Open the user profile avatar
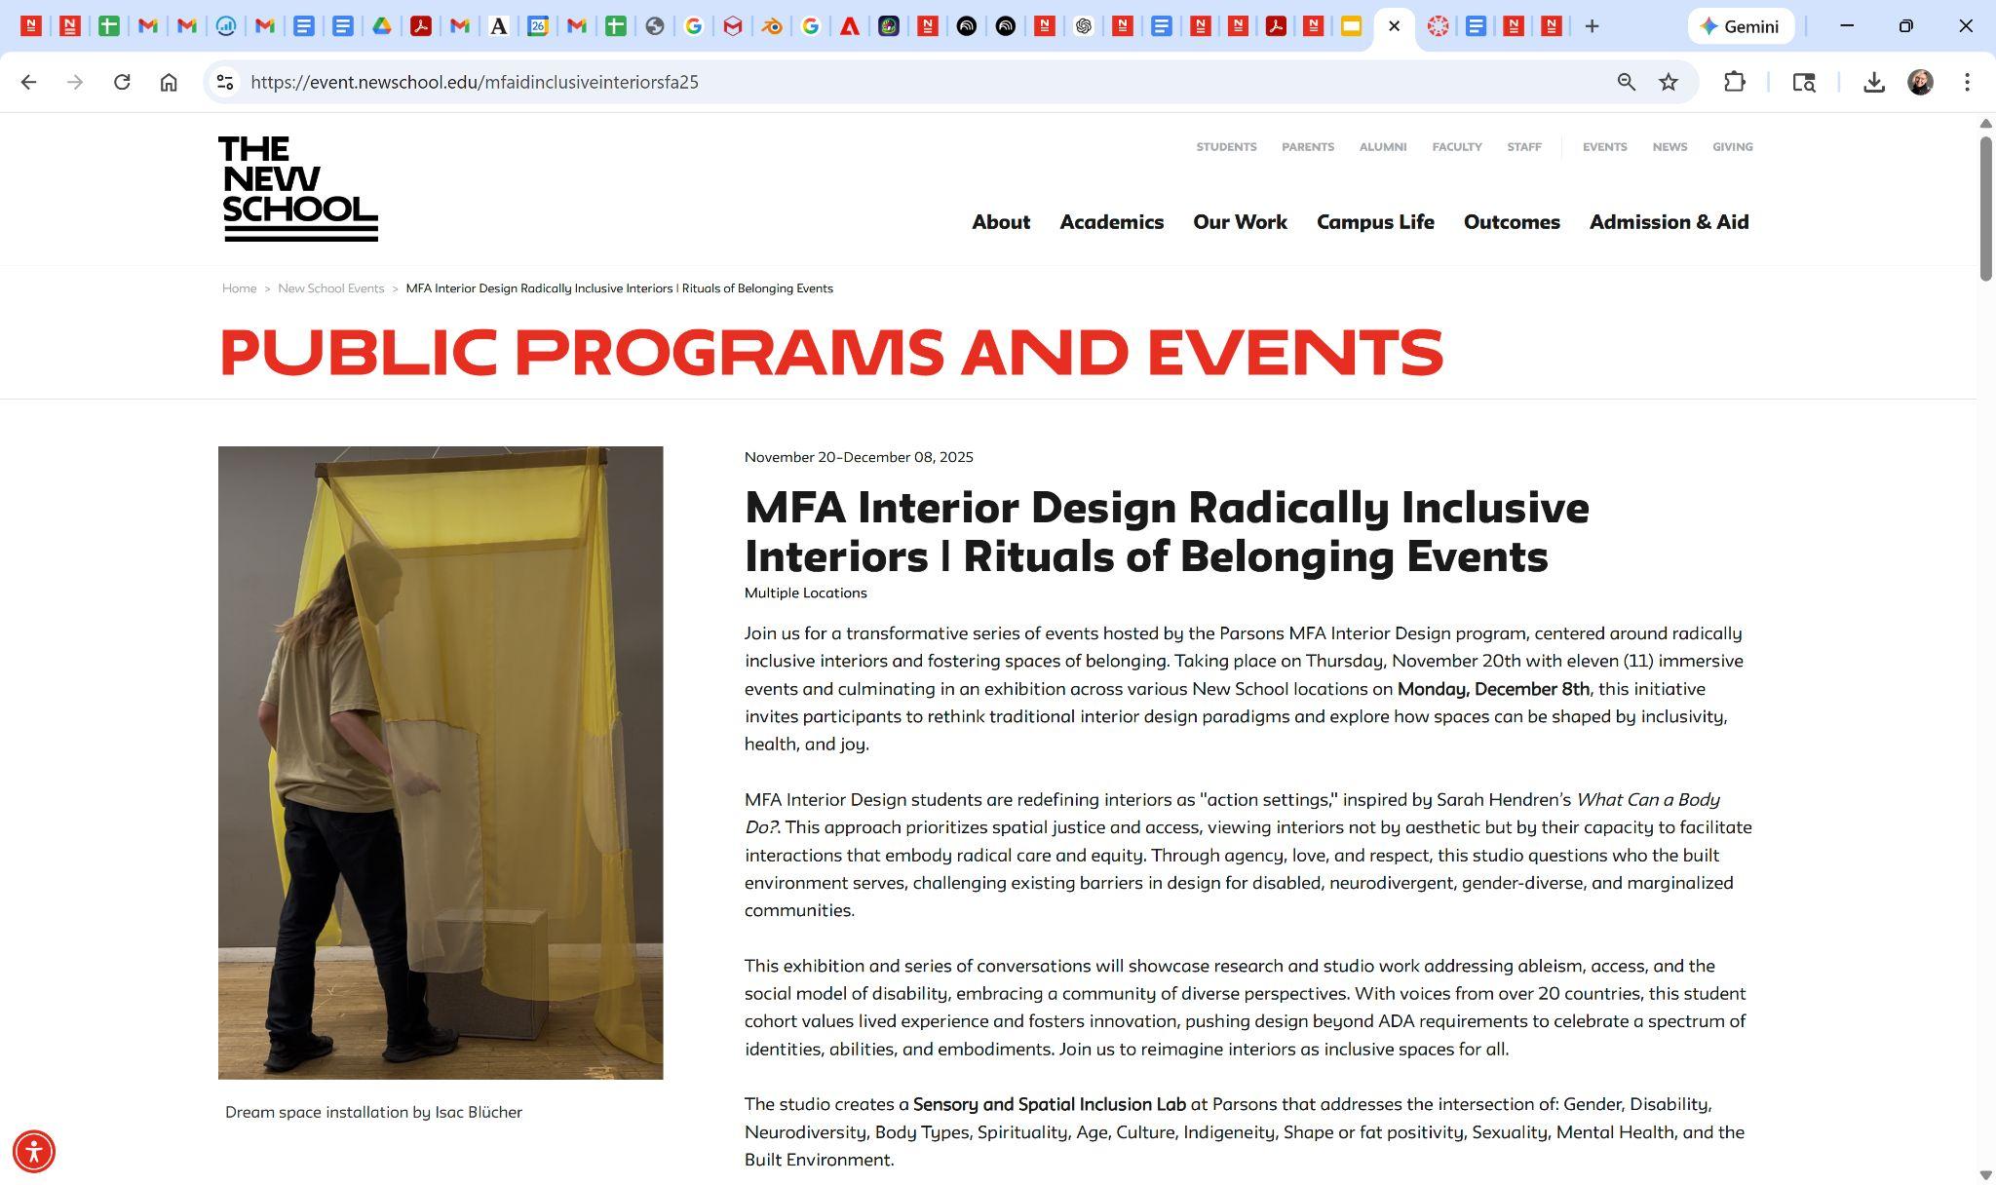1996x1185 pixels. coord(1920,82)
